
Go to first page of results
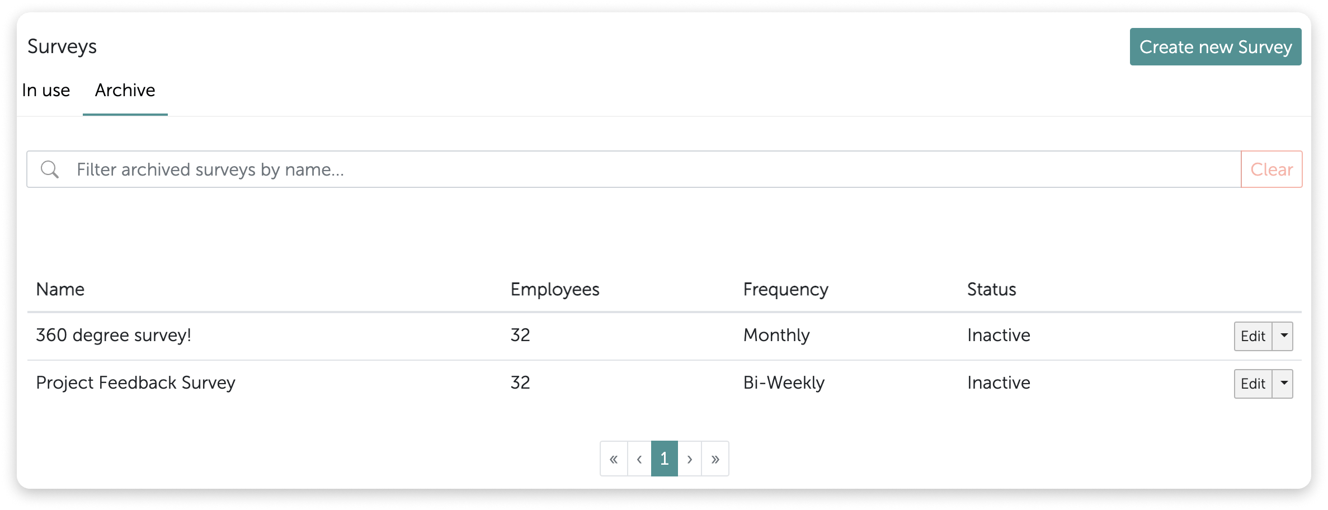[x=614, y=459]
